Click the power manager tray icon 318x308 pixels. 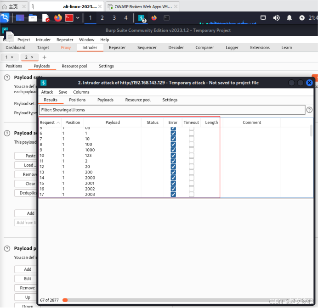pos(302,18)
